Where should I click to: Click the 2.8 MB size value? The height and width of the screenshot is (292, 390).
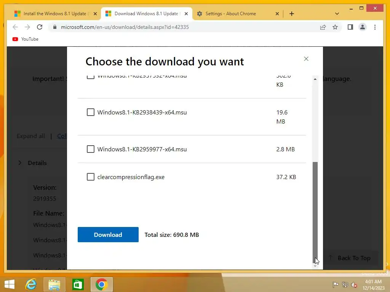(285, 149)
